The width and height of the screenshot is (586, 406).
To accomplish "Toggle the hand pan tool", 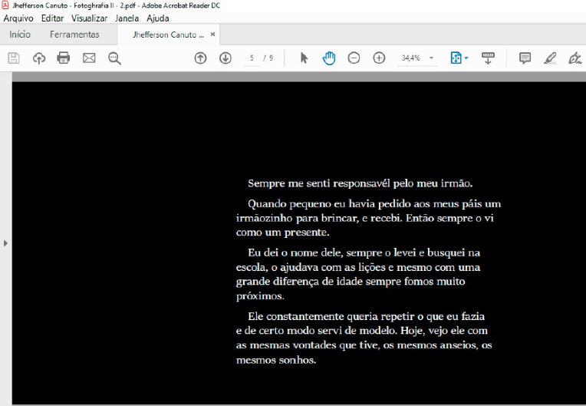I will click(x=329, y=58).
